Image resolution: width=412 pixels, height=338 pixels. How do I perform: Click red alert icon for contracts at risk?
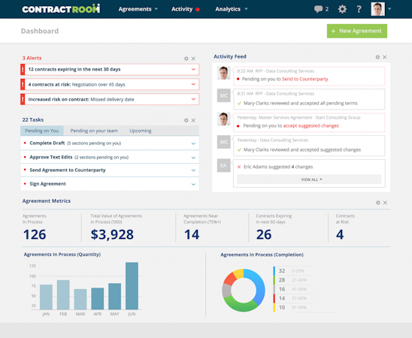tap(23, 84)
